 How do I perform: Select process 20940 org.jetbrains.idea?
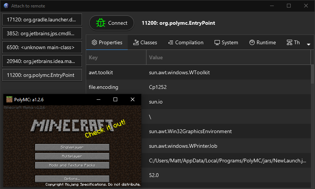(x=42, y=61)
